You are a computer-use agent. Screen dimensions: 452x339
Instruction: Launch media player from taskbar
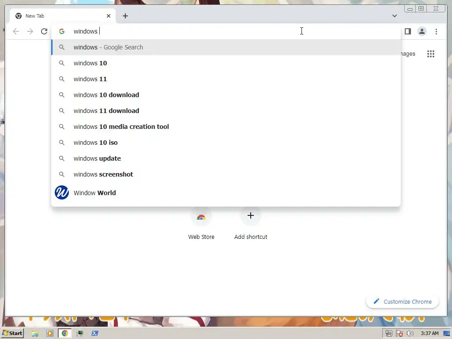point(50,334)
